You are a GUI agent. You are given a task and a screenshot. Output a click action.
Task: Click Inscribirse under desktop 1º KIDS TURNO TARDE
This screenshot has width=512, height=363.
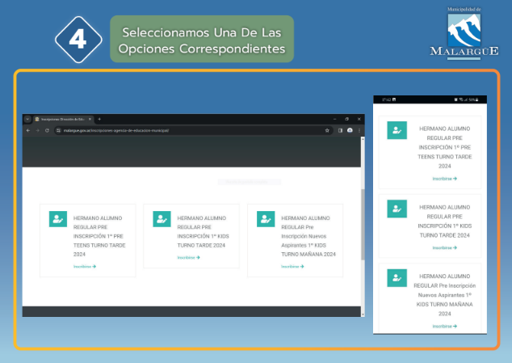188,257
